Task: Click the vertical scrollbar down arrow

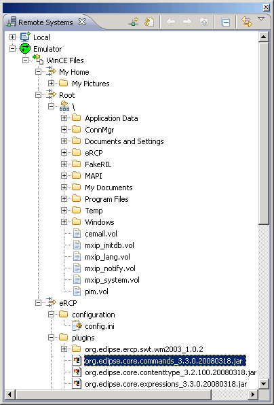Action: pyautogui.click(x=263, y=384)
